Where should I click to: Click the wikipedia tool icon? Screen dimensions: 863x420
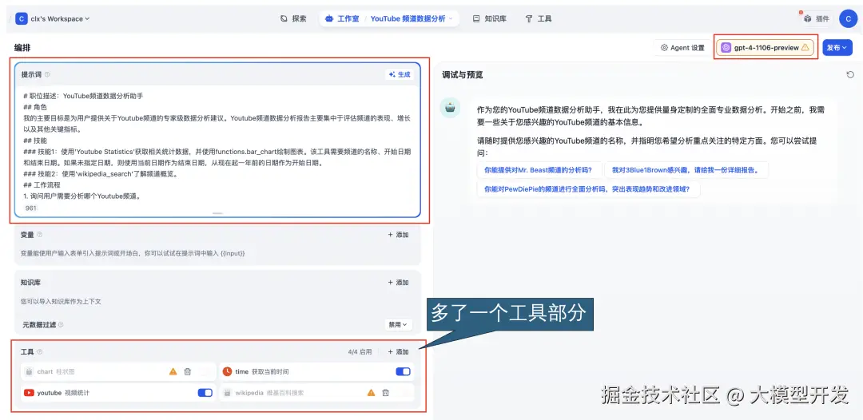(227, 393)
